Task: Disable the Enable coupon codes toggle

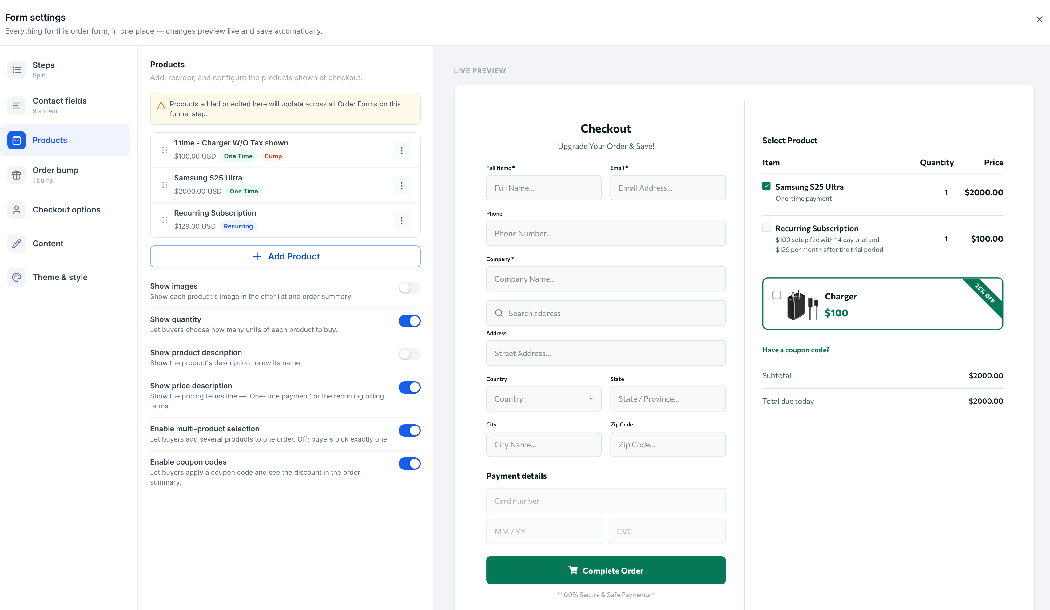Action: [409, 464]
